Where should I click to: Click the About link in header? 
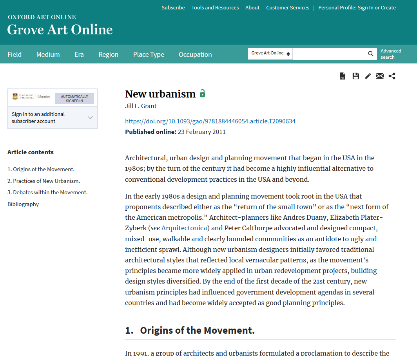(252, 8)
